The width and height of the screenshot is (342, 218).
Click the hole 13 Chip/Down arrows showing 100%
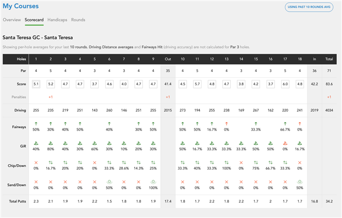point(226,162)
